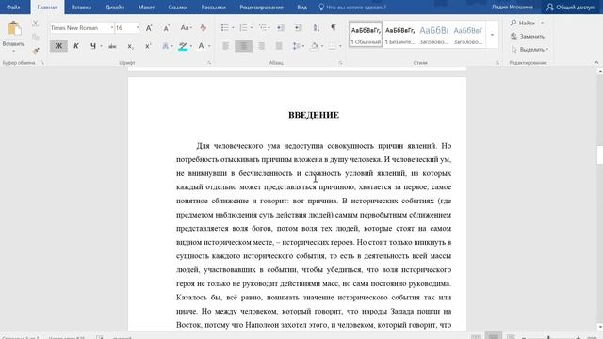Toggle italic (К) formatting
The image size is (603, 339).
tap(76, 46)
